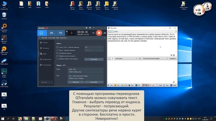Select the Smart Defrag desktop shortcut
216x121 pixels.
pos(4,84)
